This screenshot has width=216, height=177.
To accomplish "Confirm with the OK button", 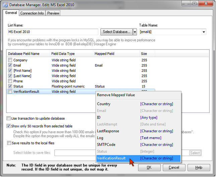I will click(149, 167).
